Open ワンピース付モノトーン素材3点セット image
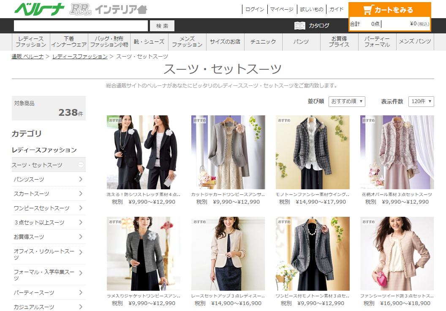Screen dimensions: 446x311 tap(313, 254)
